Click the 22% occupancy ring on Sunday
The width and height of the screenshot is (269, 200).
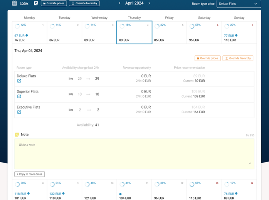[227, 26]
